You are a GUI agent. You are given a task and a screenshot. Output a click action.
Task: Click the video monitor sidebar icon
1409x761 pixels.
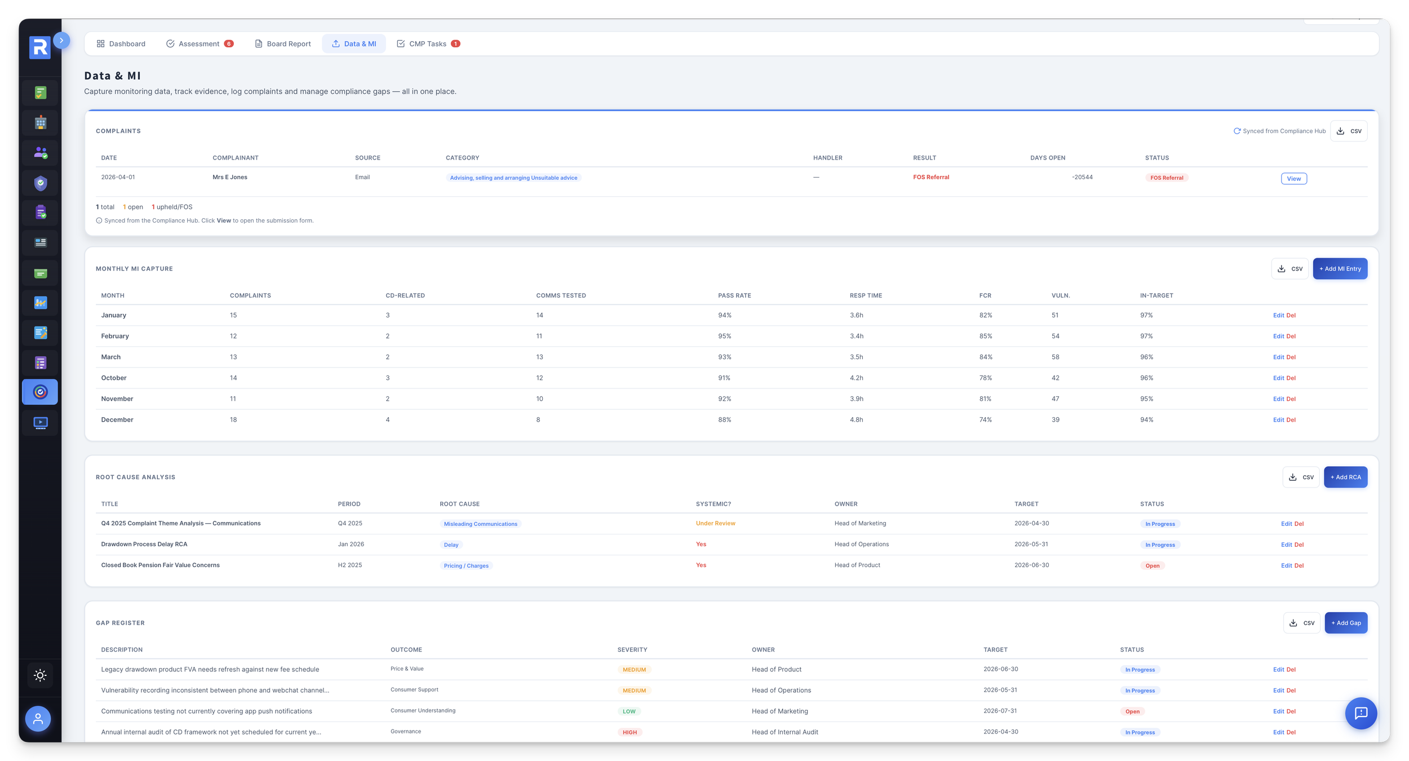pyautogui.click(x=40, y=422)
